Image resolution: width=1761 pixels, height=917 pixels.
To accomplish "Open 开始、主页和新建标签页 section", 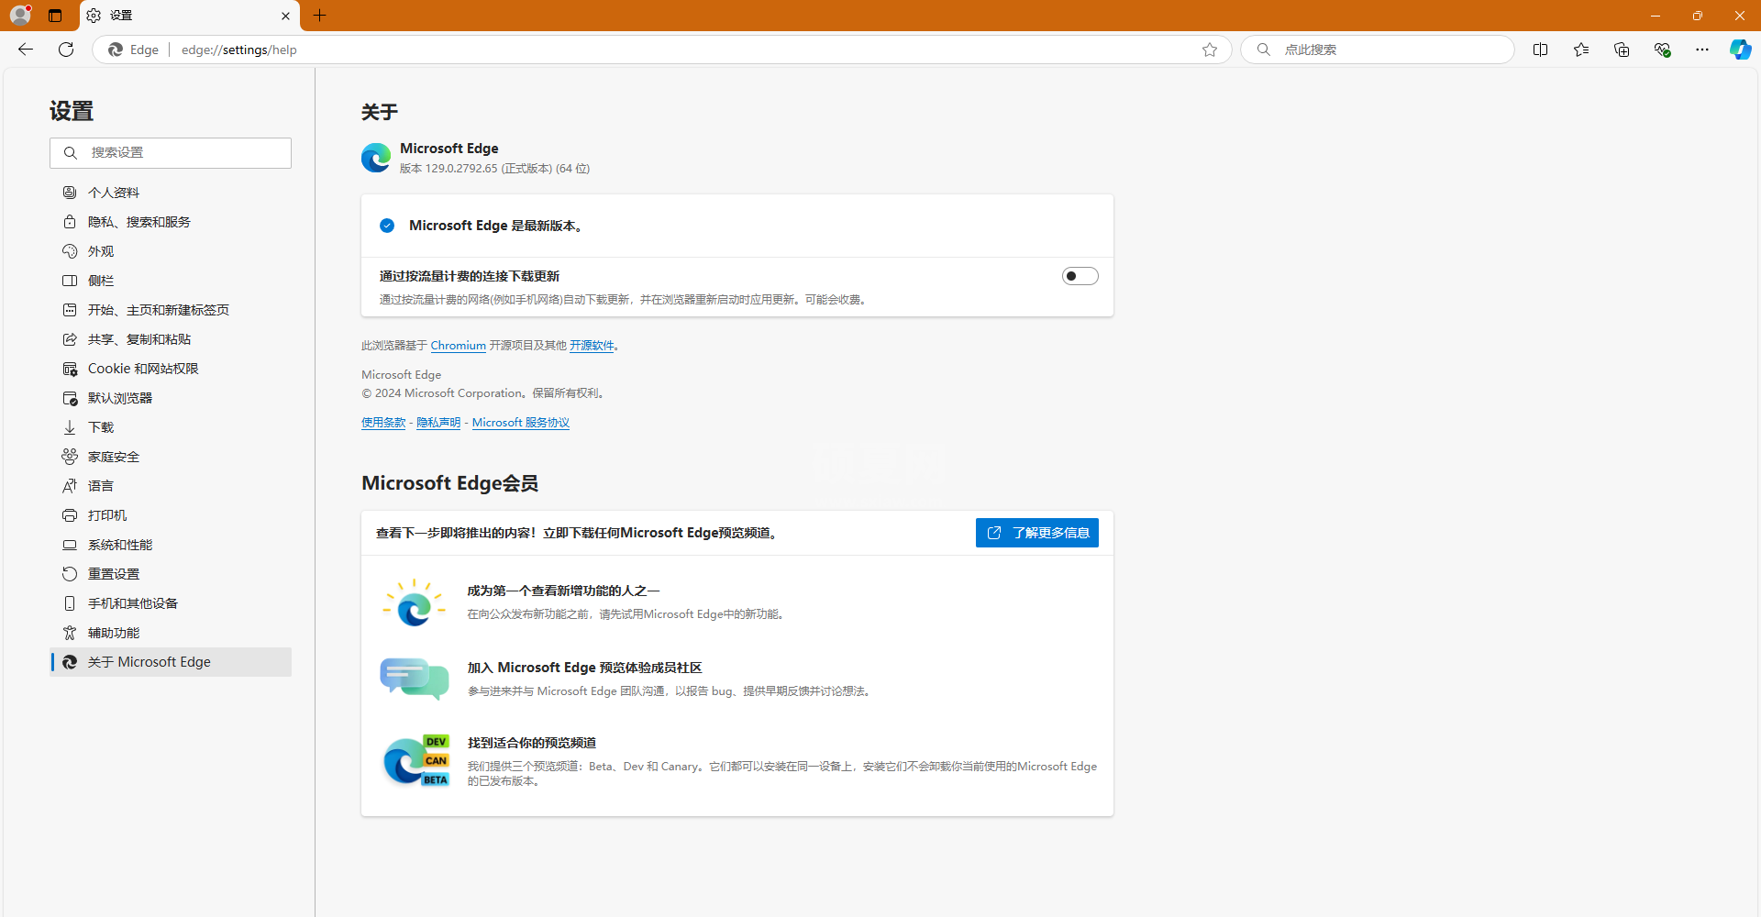I will [x=171, y=310].
